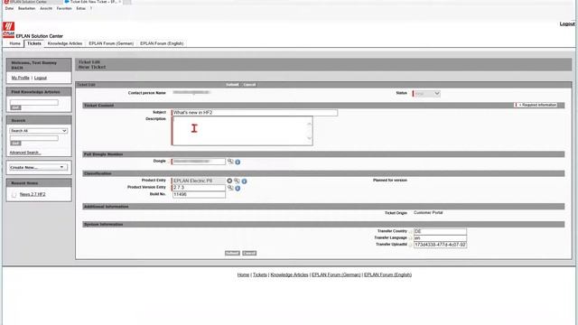Open the Product Entry lookup icon

click(x=237, y=181)
